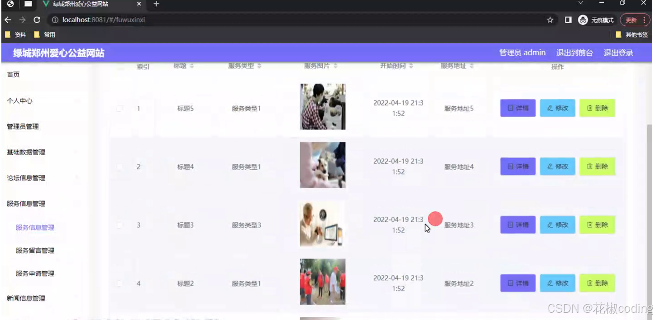Click the new tab plus icon
The width and height of the screenshot is (655, 320).
click(x=156, y=4)
